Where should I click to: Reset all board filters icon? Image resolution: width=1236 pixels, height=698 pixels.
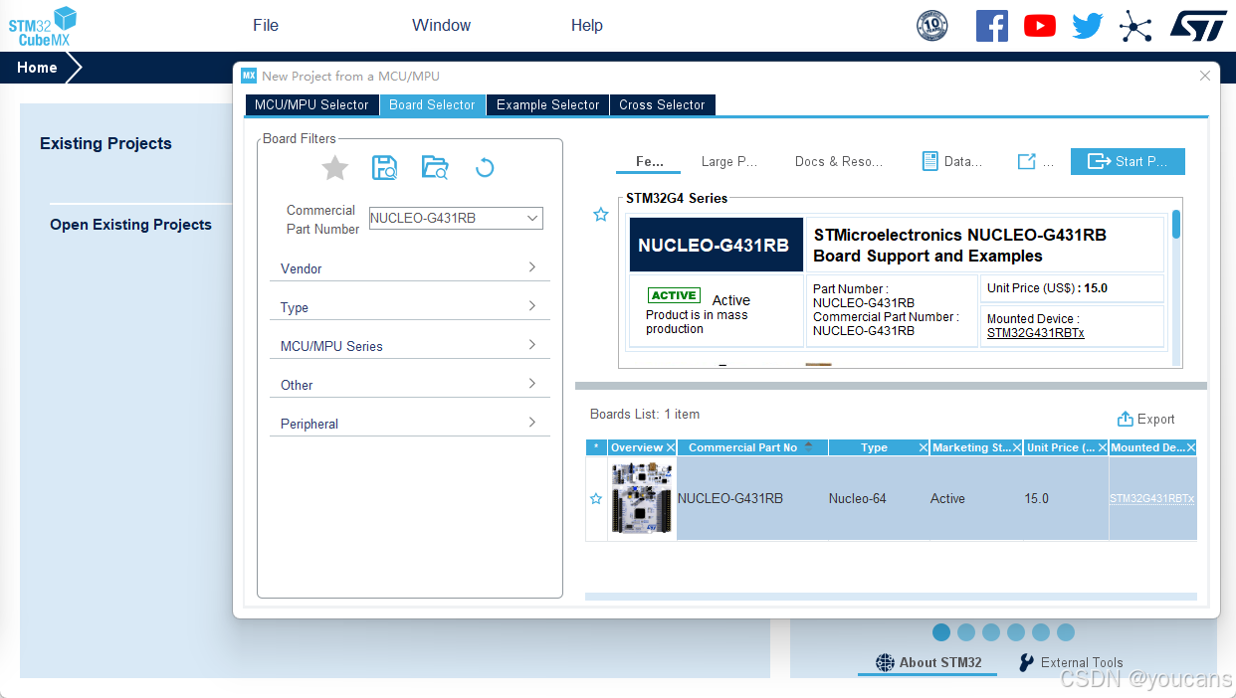pos(485,167)
